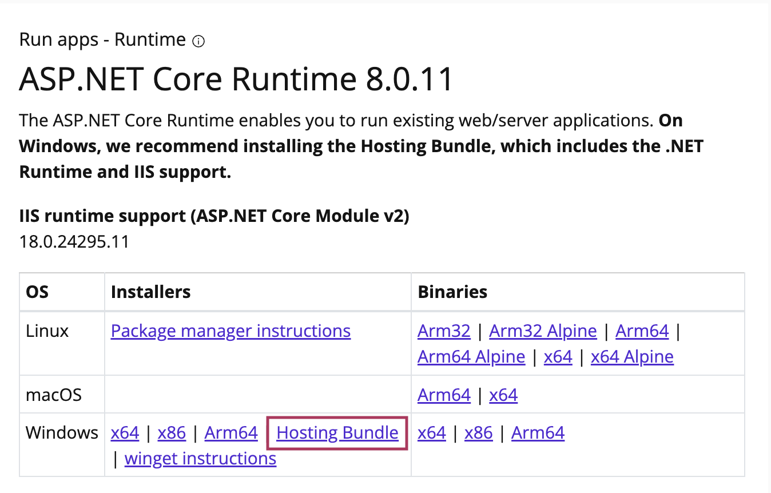Download the Linux Arm32 binary
The image size is (771, 493).
444,331
